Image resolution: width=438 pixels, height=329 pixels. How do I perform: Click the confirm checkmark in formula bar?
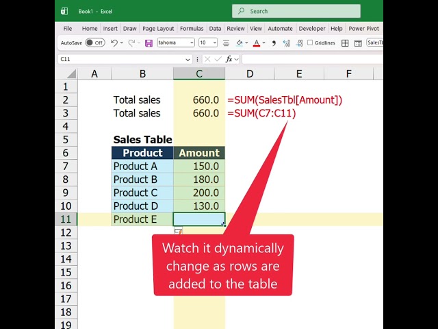click(x=218, y=59)
